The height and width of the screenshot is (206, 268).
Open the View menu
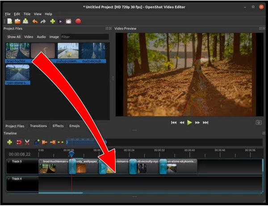click(38, 14)
